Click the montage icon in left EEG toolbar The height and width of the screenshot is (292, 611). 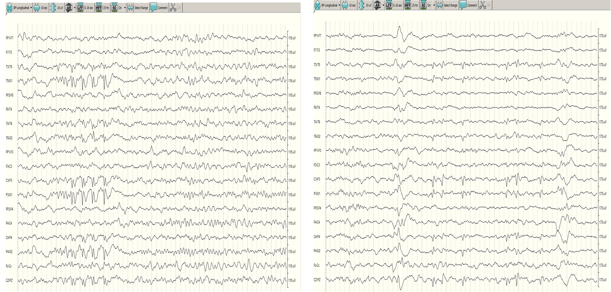[9, 8]
